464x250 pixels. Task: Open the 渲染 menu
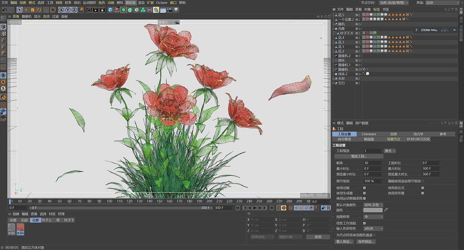tap(141, 3)
